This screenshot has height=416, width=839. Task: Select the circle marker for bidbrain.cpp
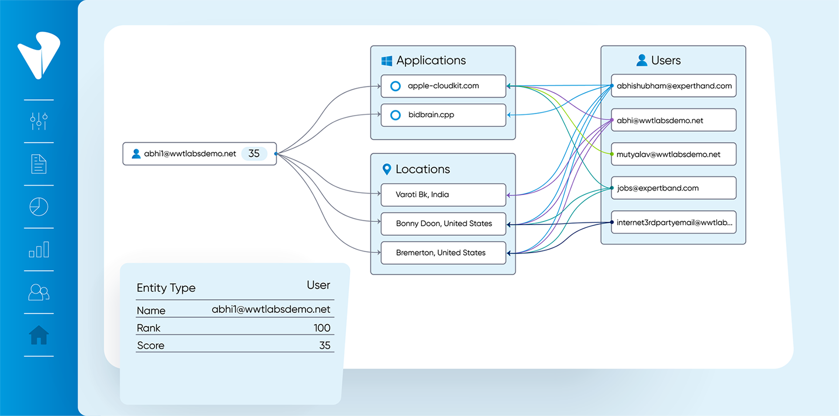tap(395, 115)
